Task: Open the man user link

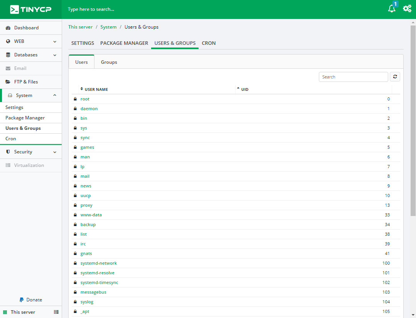Action: click(x=85, y=157)
